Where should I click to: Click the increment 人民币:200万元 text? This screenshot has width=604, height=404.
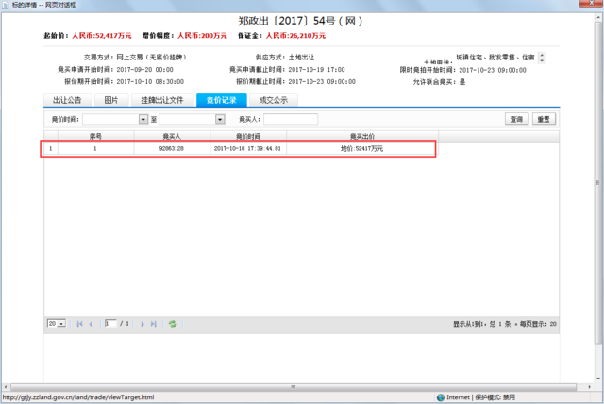[202, 36]
